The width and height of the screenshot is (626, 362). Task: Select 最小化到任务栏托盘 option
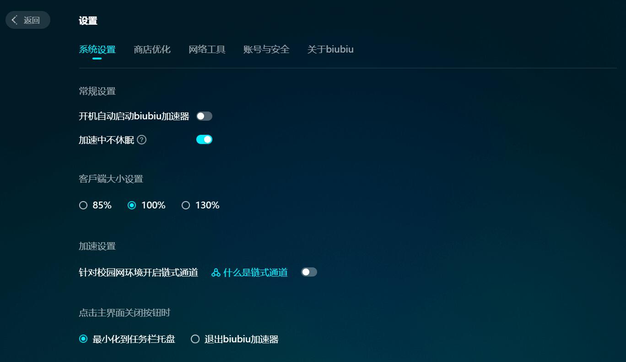click(127, 339)
